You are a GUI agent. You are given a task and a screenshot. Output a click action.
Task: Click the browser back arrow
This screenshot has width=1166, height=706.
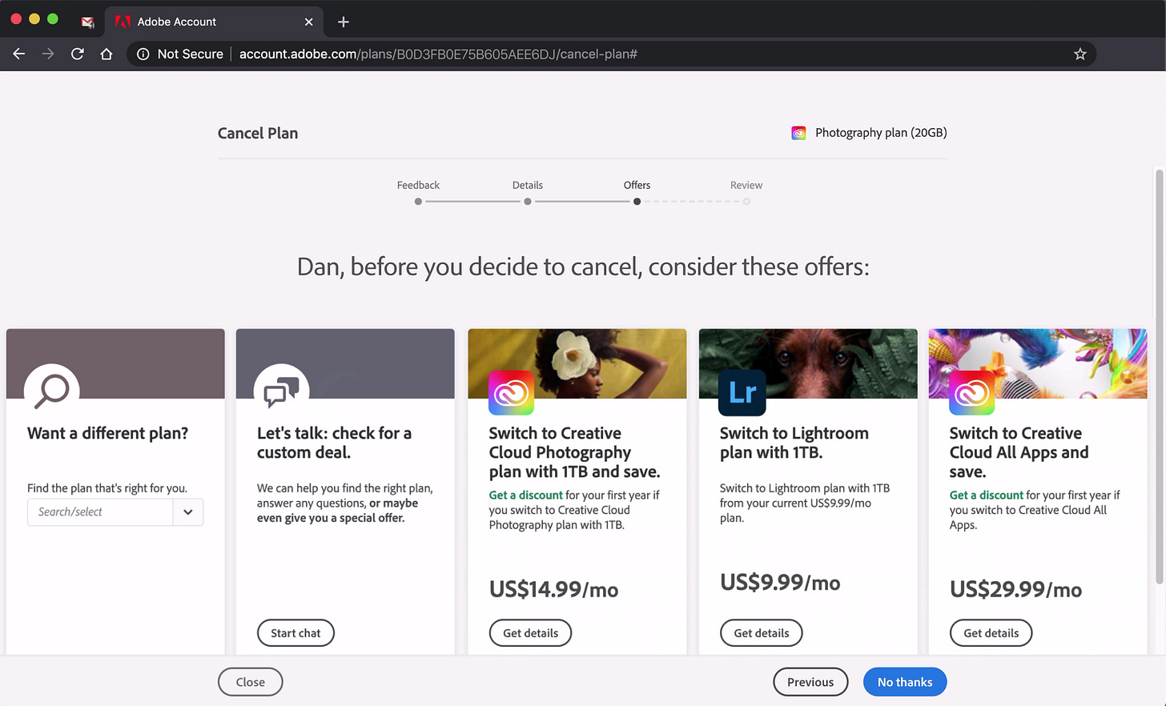(x=19, y=54)
